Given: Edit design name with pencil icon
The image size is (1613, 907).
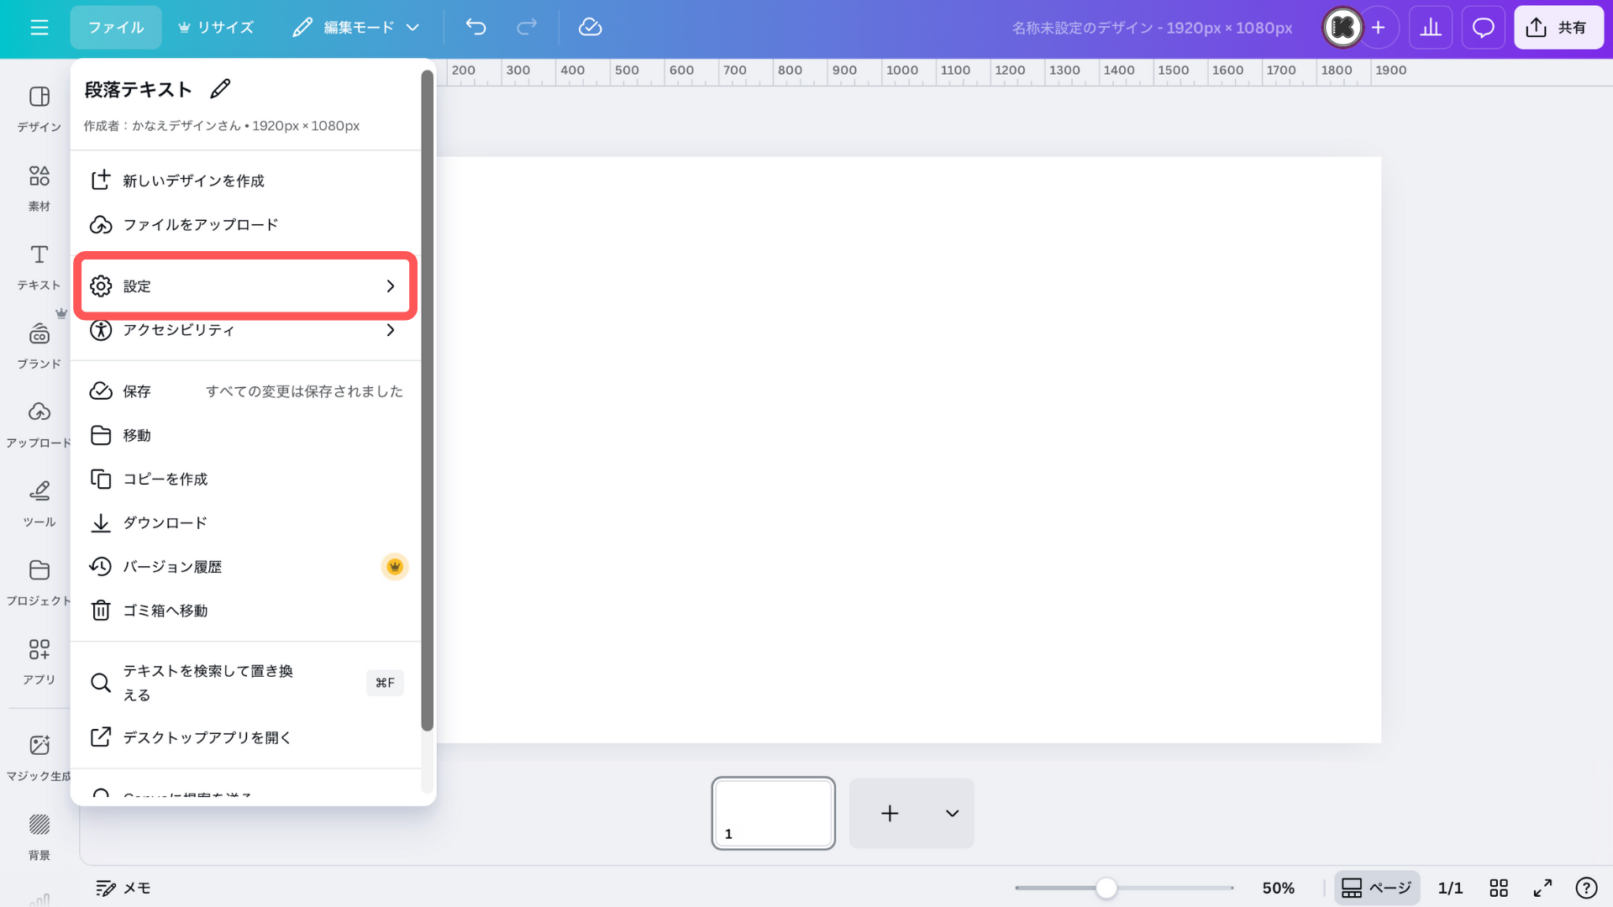Looking at the screenshot, I should click(220, 89).
